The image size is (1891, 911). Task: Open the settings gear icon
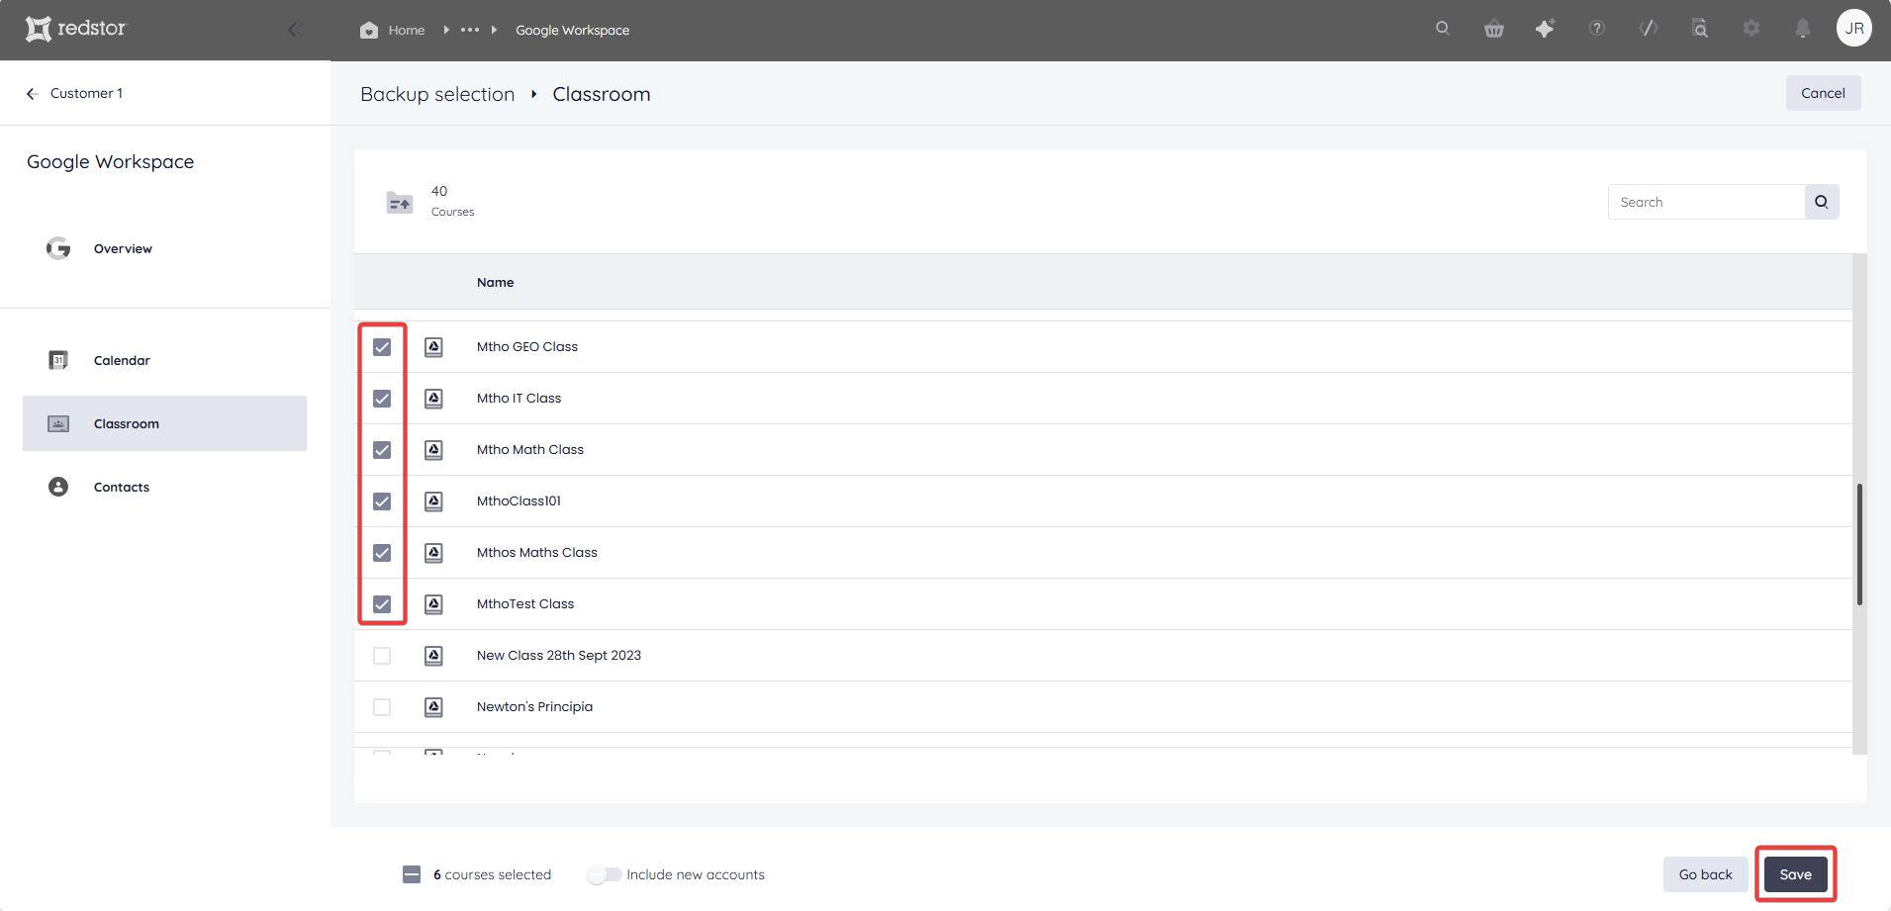point(1751,29)
